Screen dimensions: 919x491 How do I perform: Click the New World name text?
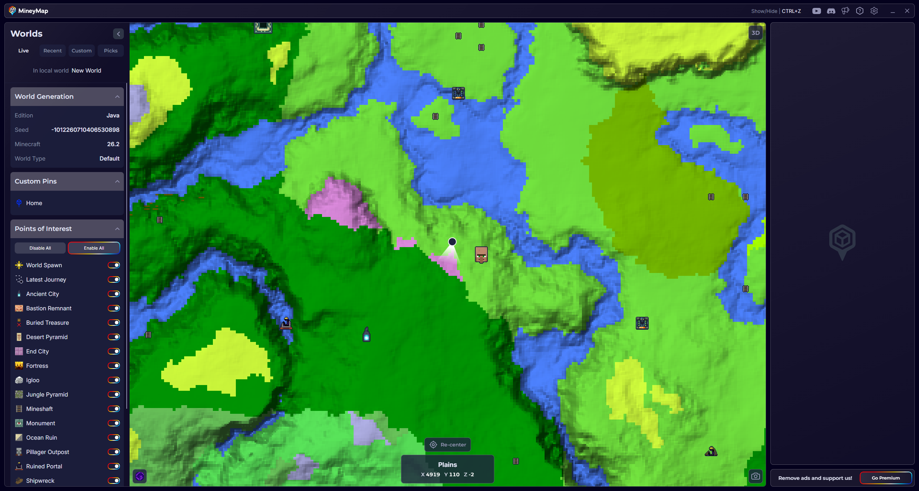86,70
